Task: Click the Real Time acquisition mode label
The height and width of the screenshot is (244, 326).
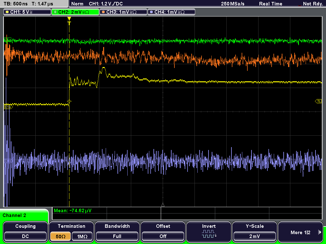Action: coord(271,4)
